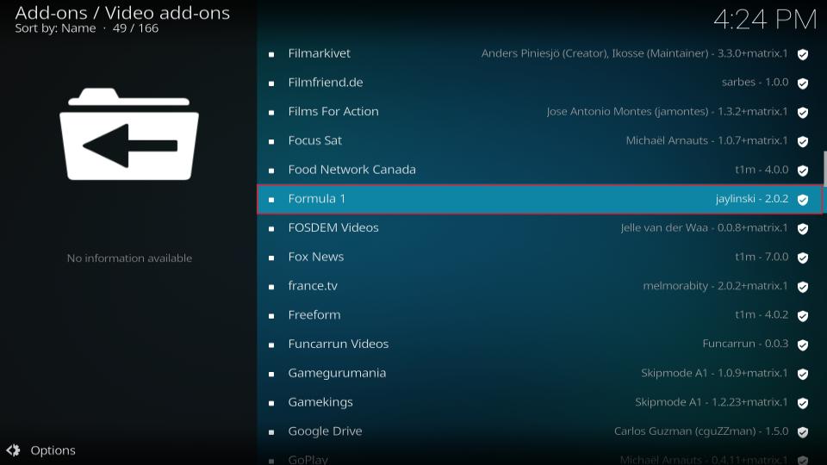
Task: Click the bullet icon beside Focus Sat
Action: pyautogui.click(x=271, y=141)
